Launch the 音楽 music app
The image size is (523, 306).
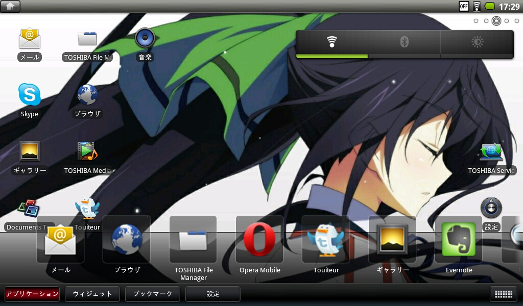(145, 44)
